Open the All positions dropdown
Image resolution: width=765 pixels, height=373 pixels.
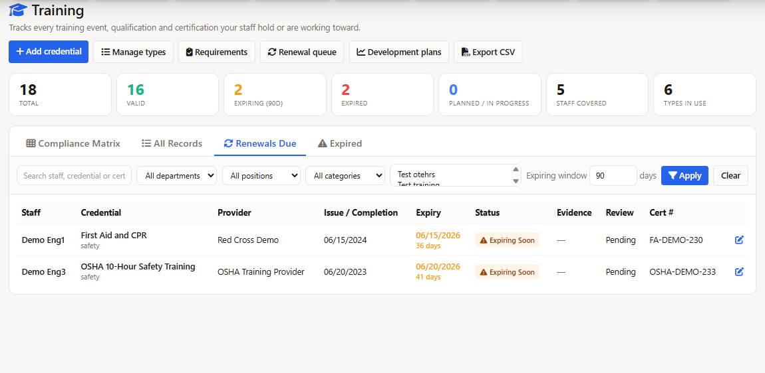point(261,175)
